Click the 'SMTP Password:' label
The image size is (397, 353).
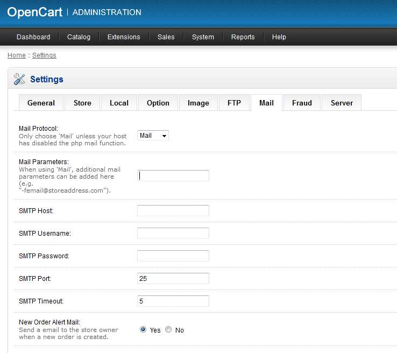click(44, 256)
